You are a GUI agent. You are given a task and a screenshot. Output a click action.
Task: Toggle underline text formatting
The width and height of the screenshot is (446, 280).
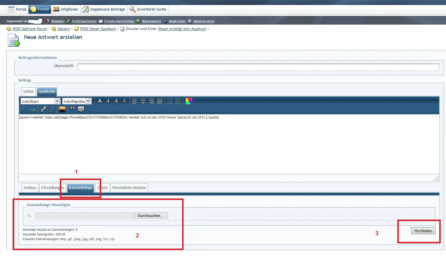point(116,101)
